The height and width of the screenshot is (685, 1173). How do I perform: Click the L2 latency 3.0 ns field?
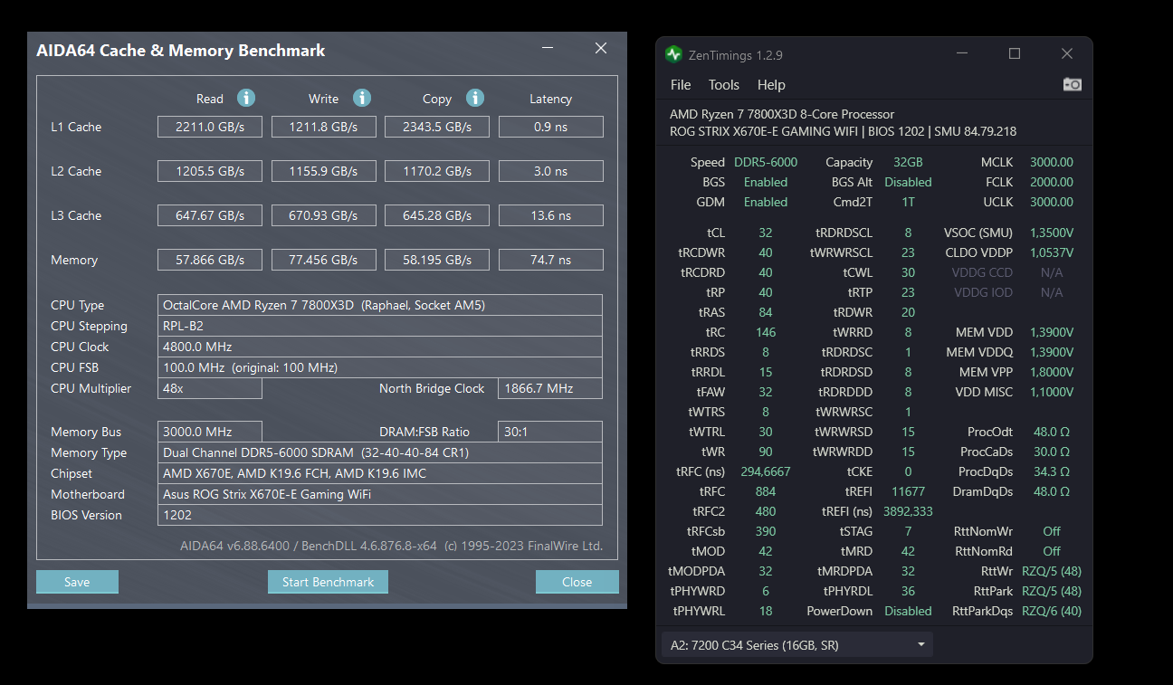click(551, 171)
